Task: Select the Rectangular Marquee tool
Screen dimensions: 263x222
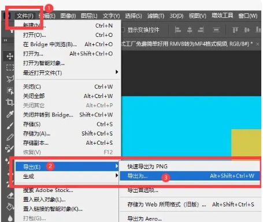Action: [x=10, y=67]
